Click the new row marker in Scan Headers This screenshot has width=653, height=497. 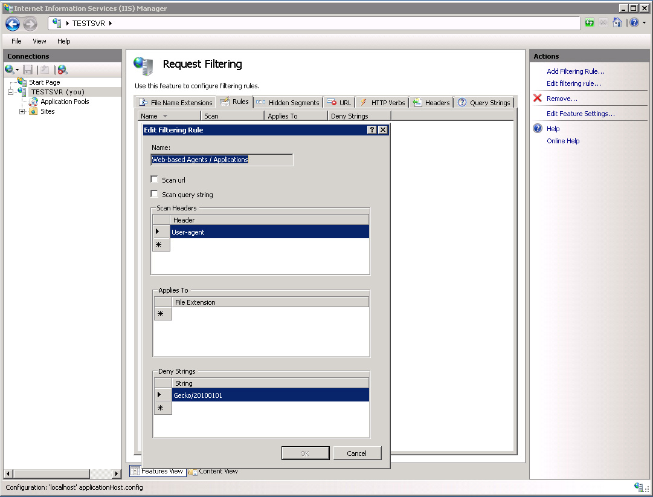pyautogui.click(x=161, y=245)
